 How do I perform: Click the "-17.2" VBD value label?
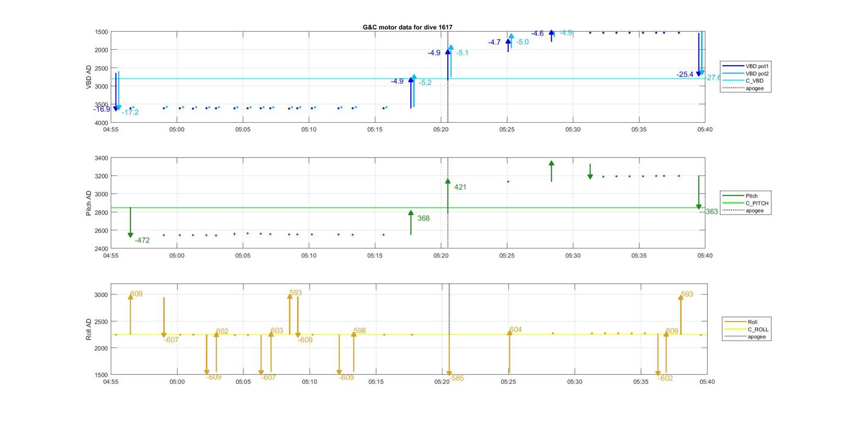(x=130, y=112)
